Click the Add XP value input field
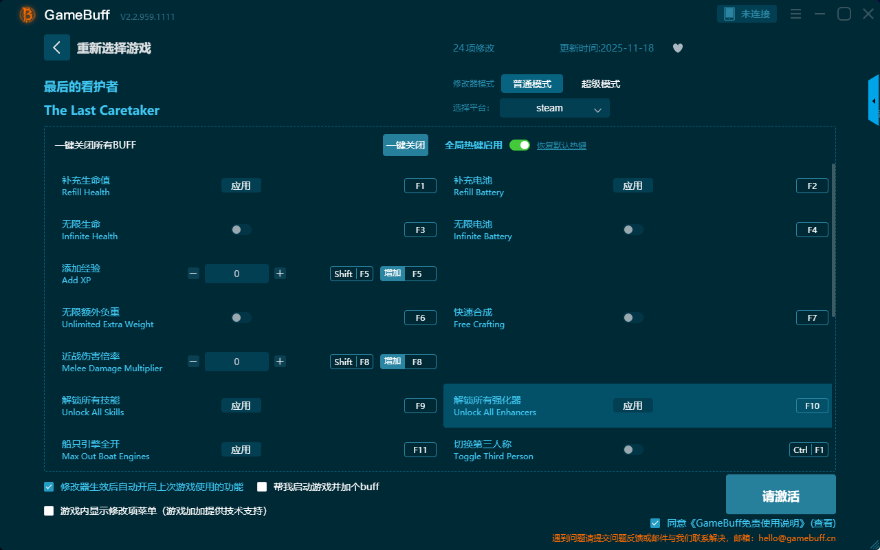The image size is (880, 550). coord(236,274)
